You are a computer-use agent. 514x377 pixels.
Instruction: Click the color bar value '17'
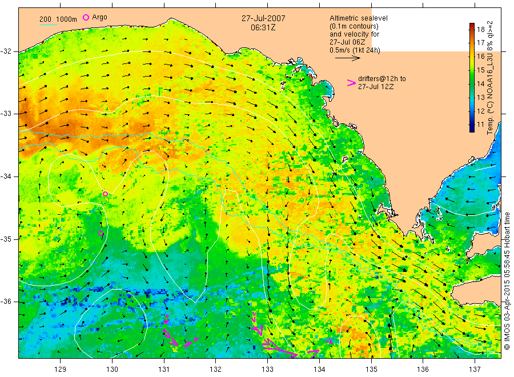pyautogui.click(x=480, y=43)
